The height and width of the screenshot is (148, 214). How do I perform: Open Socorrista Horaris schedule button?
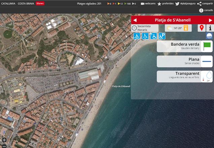pyautogui.click(x=145, y=28)
